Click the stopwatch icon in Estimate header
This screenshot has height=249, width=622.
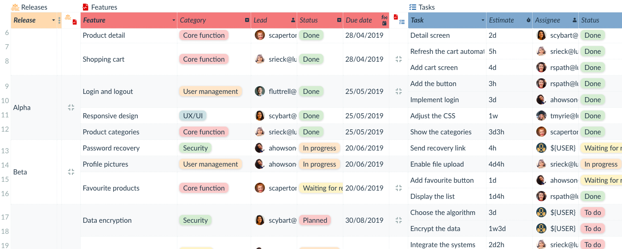[x=528, y=20]
